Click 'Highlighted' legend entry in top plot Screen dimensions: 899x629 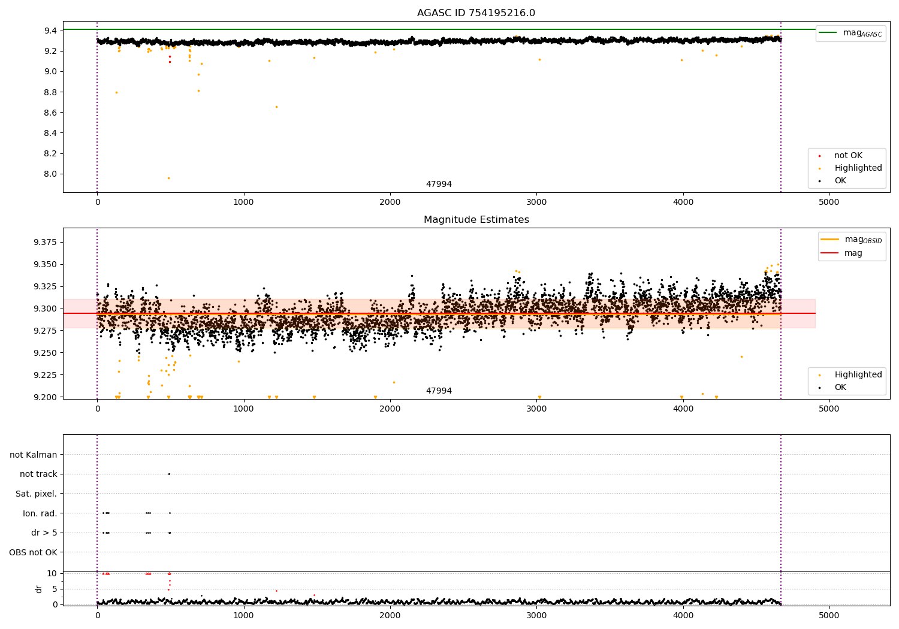tap(858, 168)
